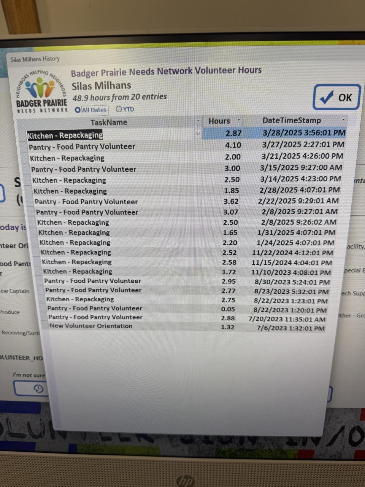Select the 8/22/2023 1:23:01 PM timestamp
Image resolution: width=365 pixels, height=487 pixels.
(x=290, y=301)
